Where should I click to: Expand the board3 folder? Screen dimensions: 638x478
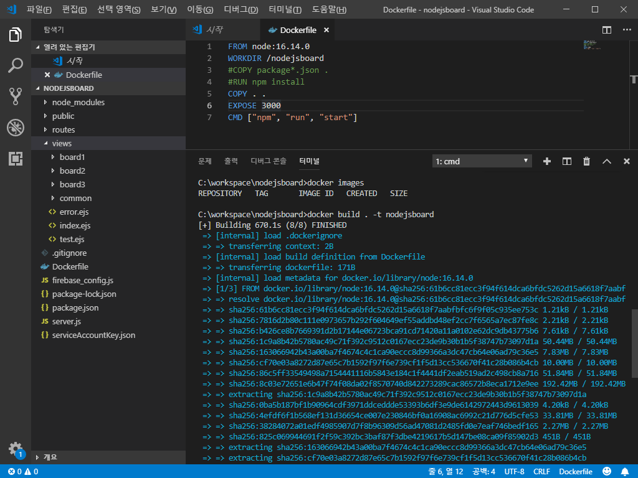[x=108, y=184]
